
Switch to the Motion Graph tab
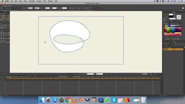pos(24,77)
